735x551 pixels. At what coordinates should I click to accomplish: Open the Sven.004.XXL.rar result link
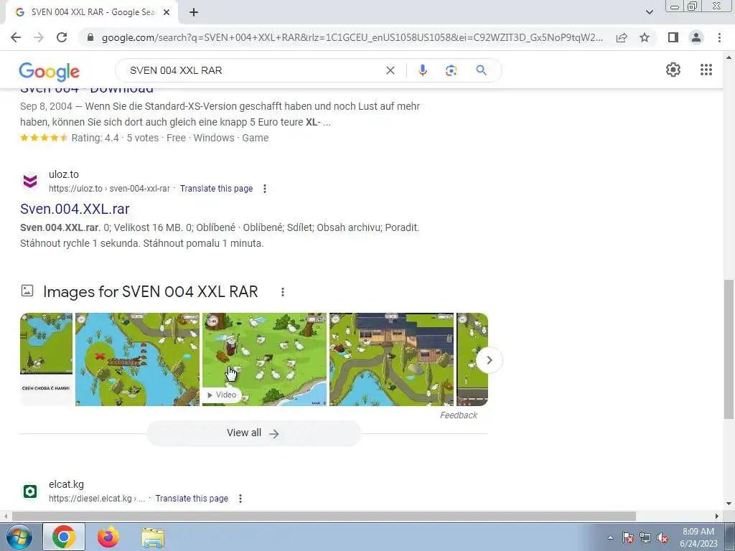75,209
